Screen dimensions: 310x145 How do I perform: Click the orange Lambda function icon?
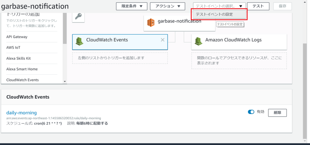pyautogui.click(x=150, y=22)
